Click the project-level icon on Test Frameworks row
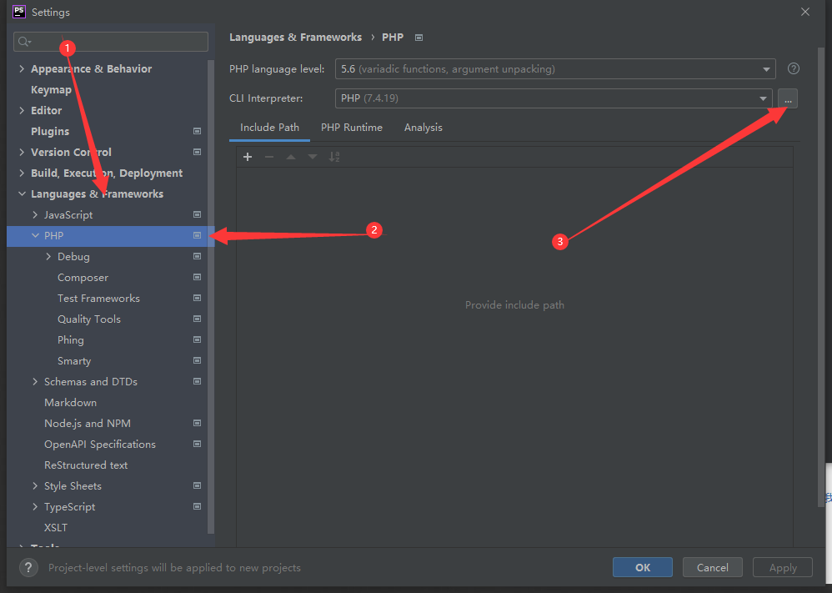832x593 pixels. 197,298
